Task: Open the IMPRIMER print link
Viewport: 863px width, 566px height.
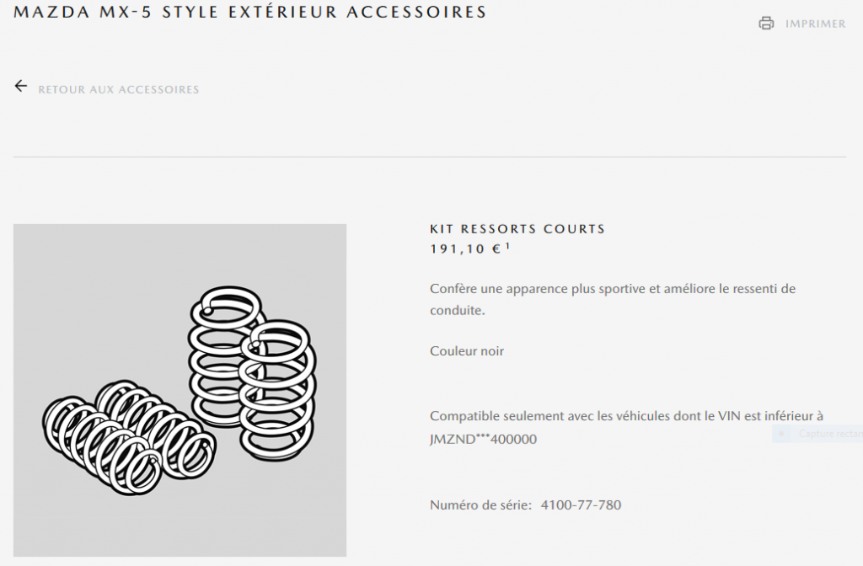Action: 815,24
